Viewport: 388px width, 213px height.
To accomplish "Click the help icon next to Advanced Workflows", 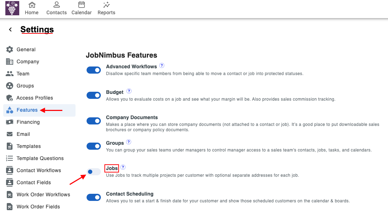I will click(x=162, y=66).
